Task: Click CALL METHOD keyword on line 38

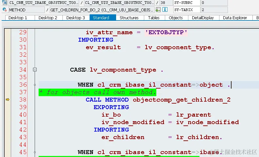Action: tap(107, 100)
